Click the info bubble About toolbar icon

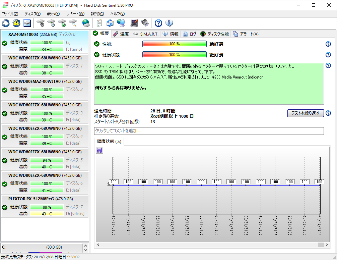(169, 23)
